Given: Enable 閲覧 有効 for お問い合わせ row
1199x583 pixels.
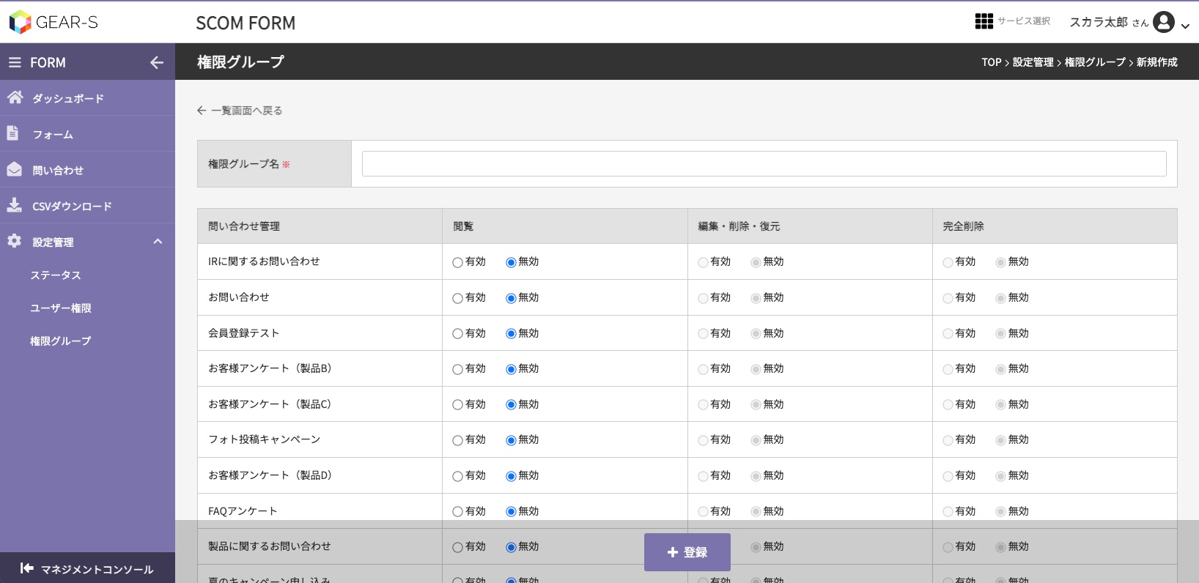Looking at the screenshot, I should tap(457, 298).
